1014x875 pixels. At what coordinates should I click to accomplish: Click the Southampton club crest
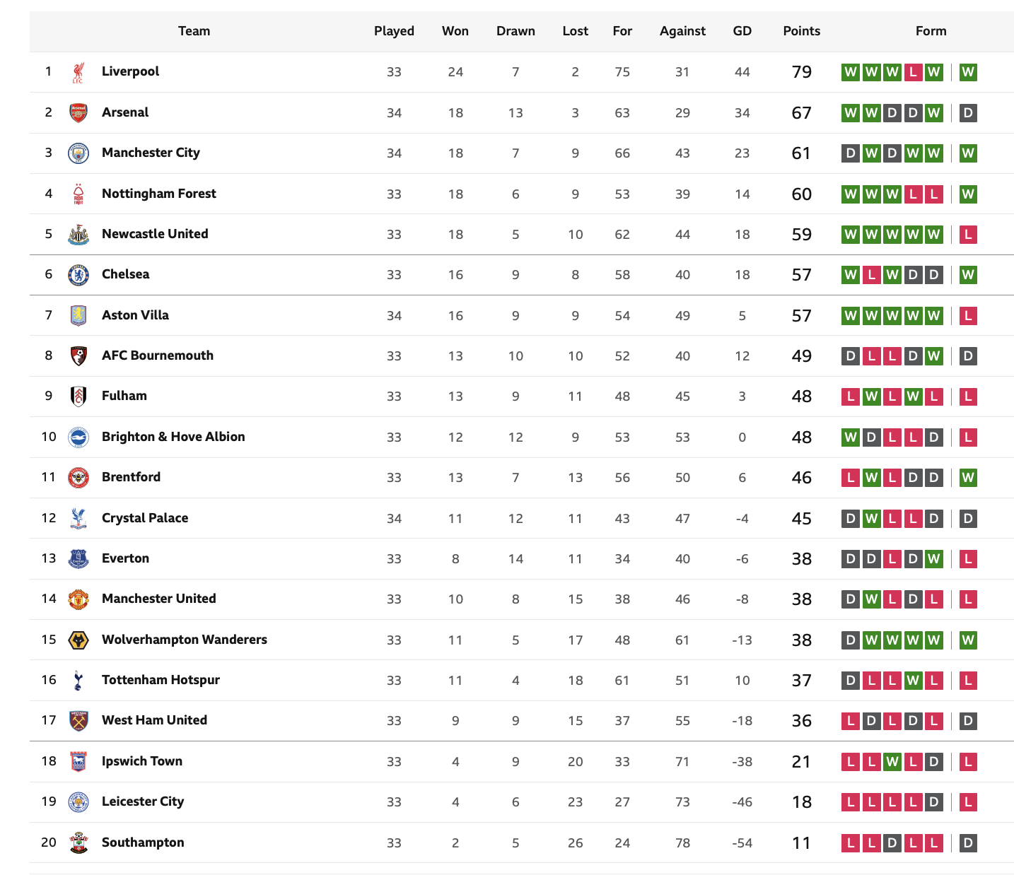coord(78,842)
